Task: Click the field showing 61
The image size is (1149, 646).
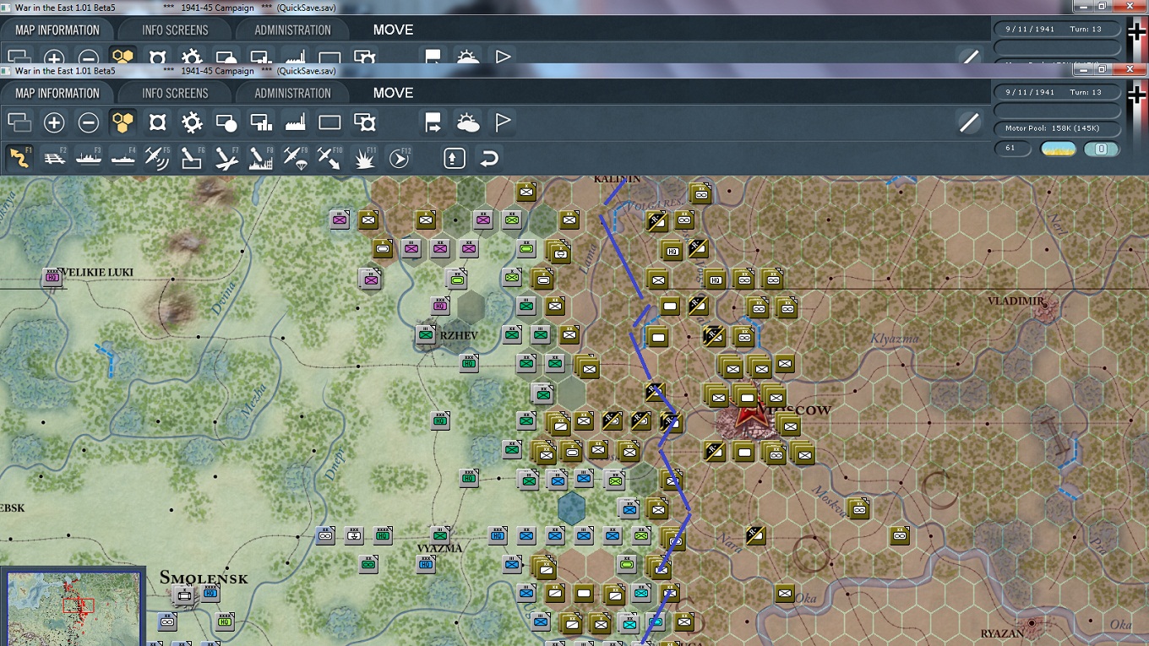Action: pos(1011,149)
